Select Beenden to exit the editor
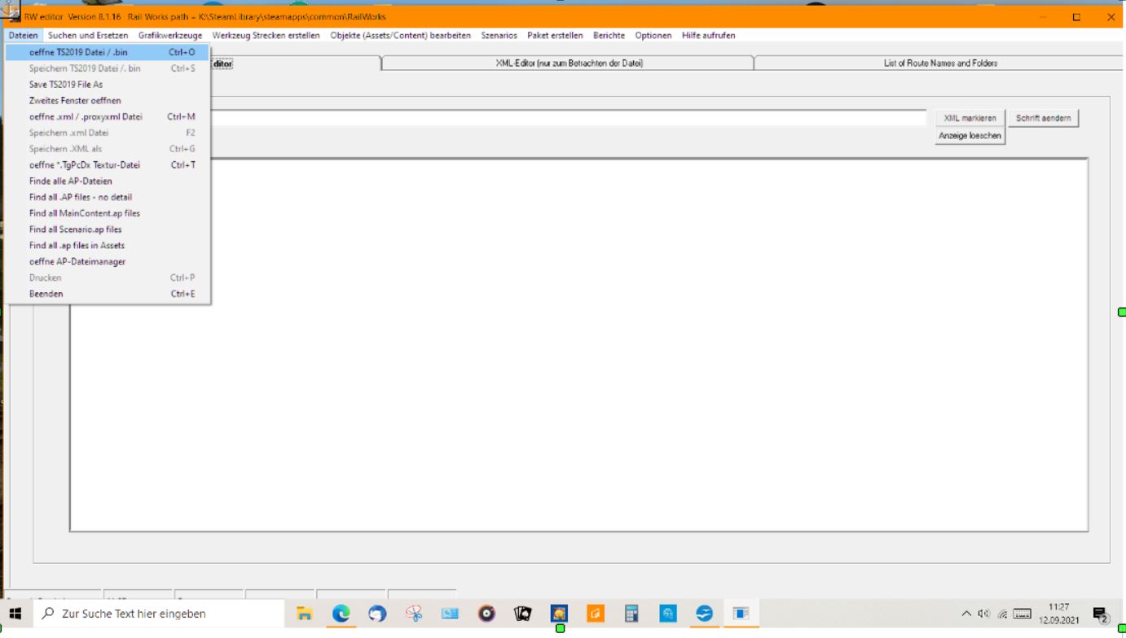 pos(108,294)
